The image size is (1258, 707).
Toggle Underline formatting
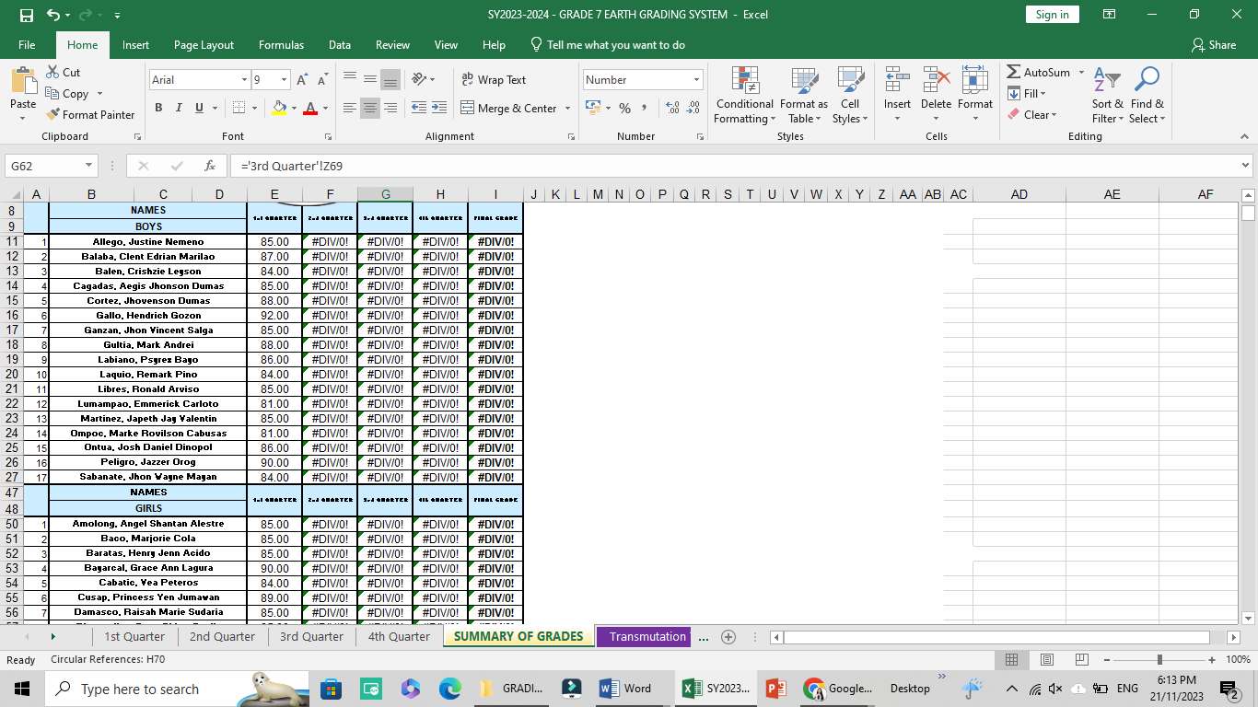click(x=199, y=108)
